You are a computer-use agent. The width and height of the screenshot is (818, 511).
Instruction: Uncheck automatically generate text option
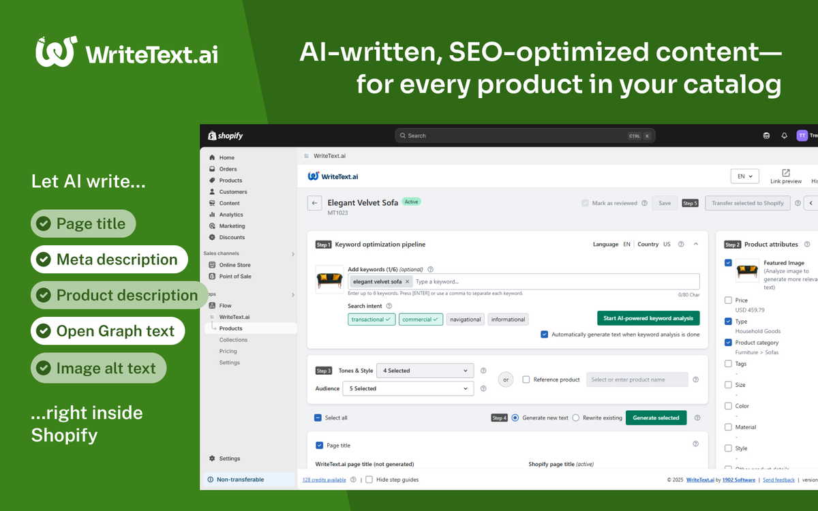pos(544,335)
